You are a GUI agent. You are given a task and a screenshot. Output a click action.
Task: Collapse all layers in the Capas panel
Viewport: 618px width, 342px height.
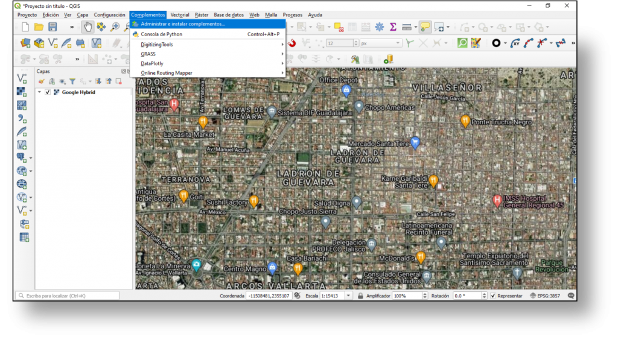109,81
